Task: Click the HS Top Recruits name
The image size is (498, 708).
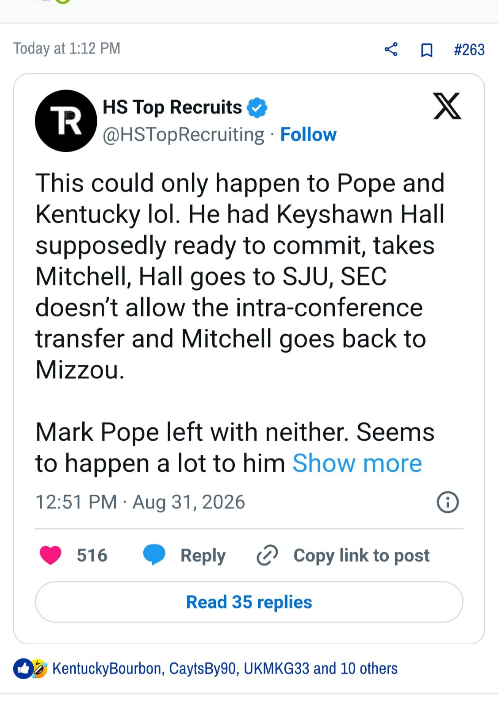Action: pos(172,108)
